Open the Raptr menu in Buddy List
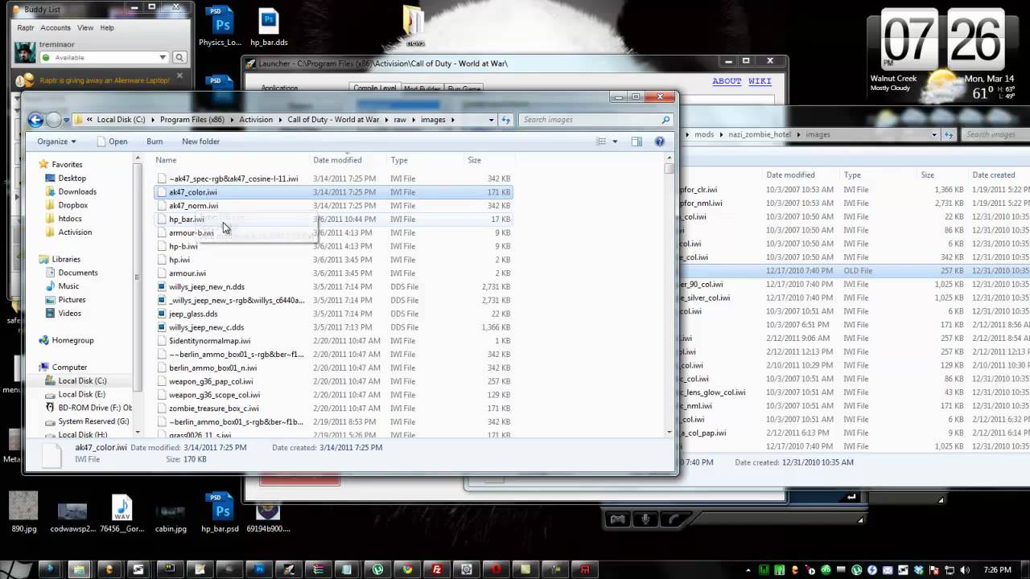 [25, 27]
